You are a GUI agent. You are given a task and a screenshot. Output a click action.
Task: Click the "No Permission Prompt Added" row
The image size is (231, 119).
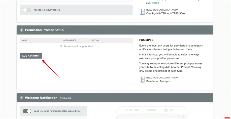[76, 46]
